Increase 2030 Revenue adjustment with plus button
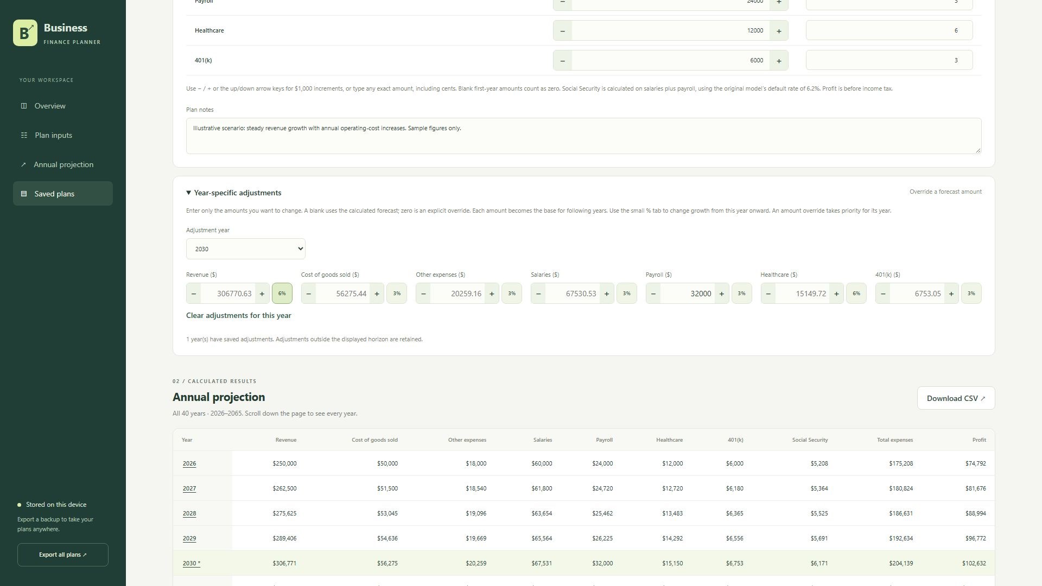 tap(262, 294)
